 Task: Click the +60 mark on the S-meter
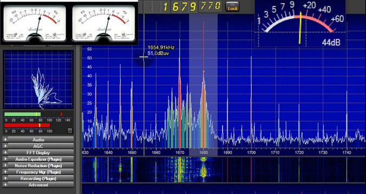337,19
